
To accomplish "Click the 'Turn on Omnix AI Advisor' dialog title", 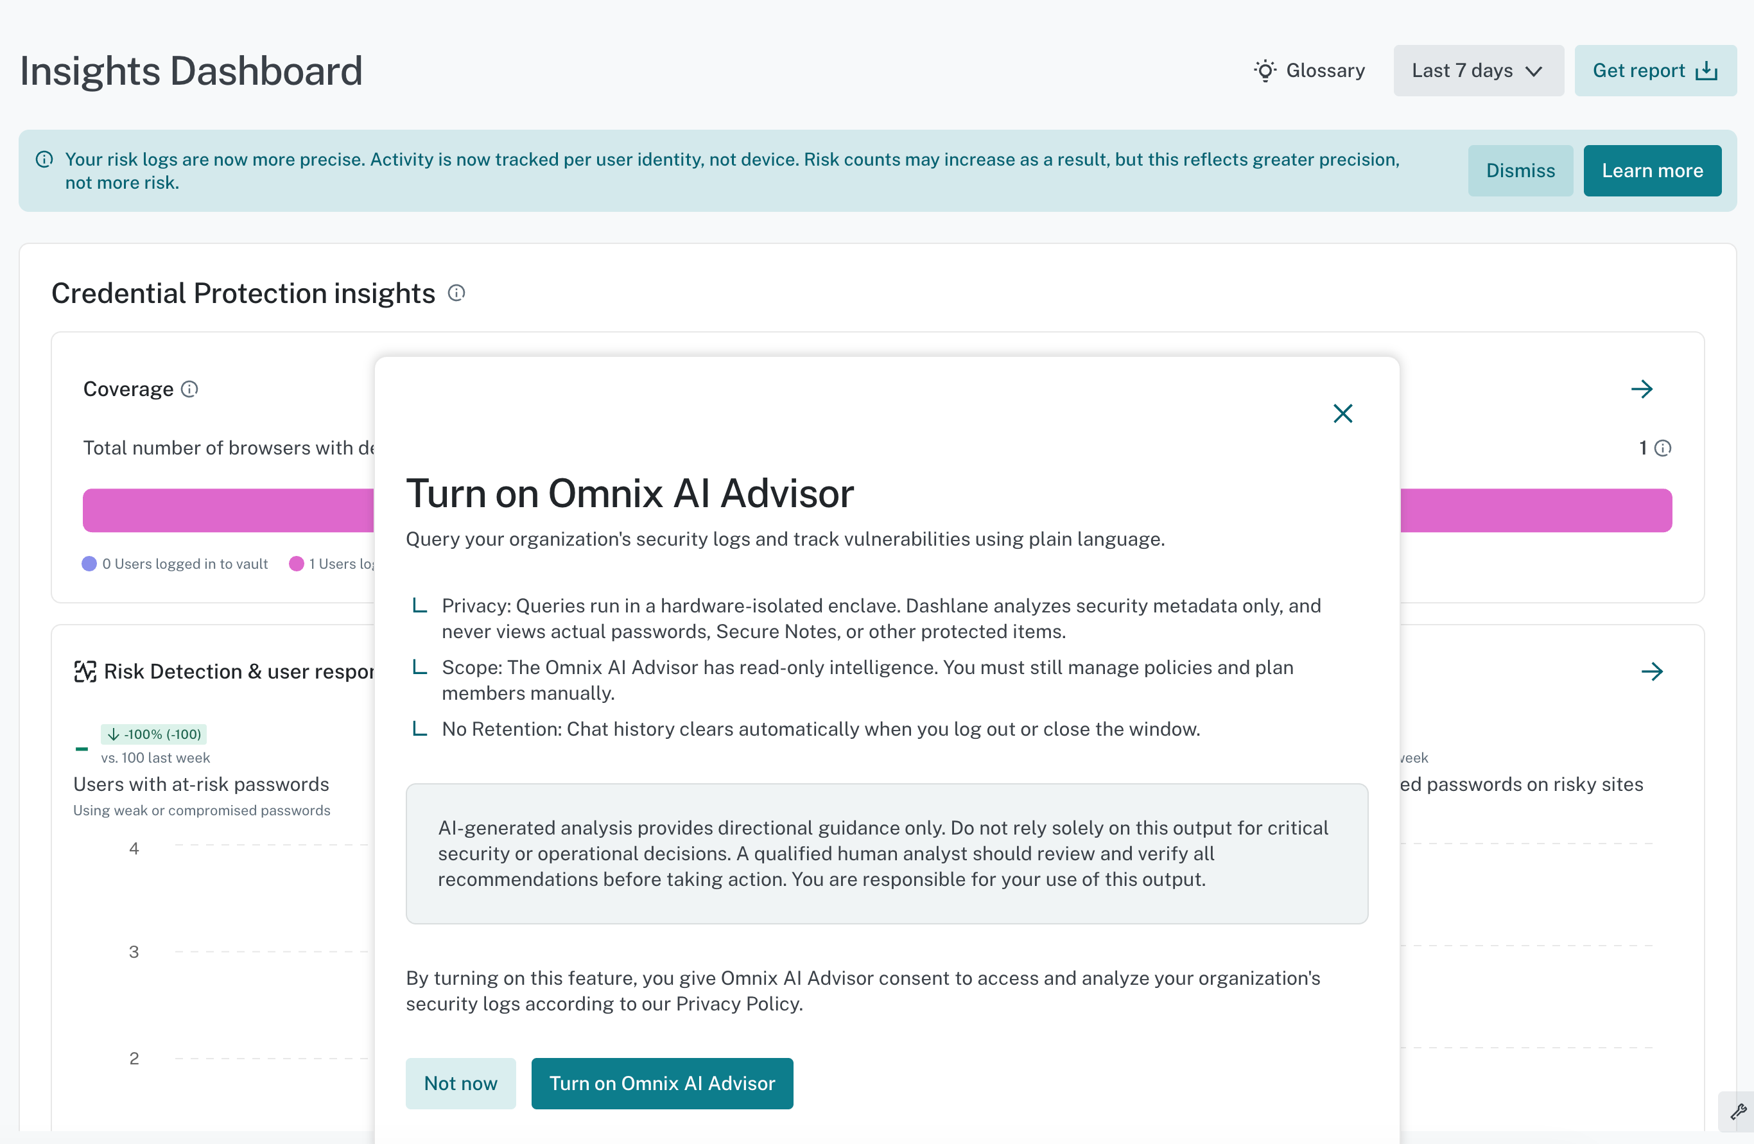I will 630,492.
